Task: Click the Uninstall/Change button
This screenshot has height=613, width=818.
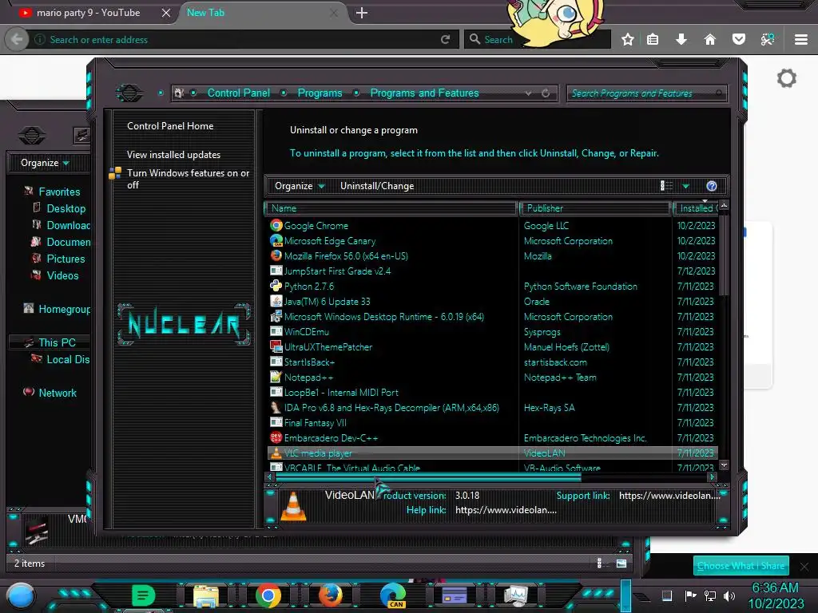Action: (x=377, y=186)
